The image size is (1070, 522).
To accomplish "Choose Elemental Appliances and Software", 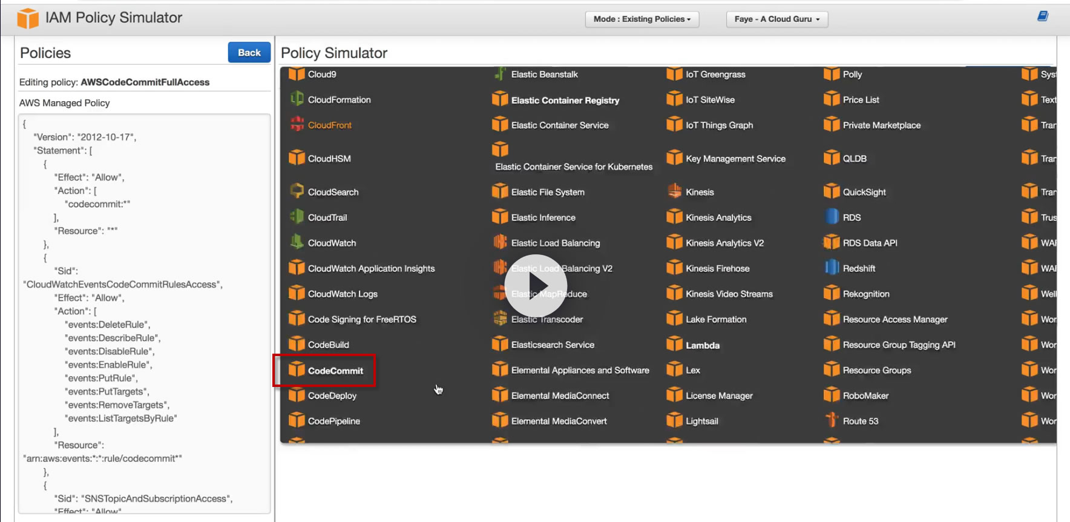I will coord(580,370).
